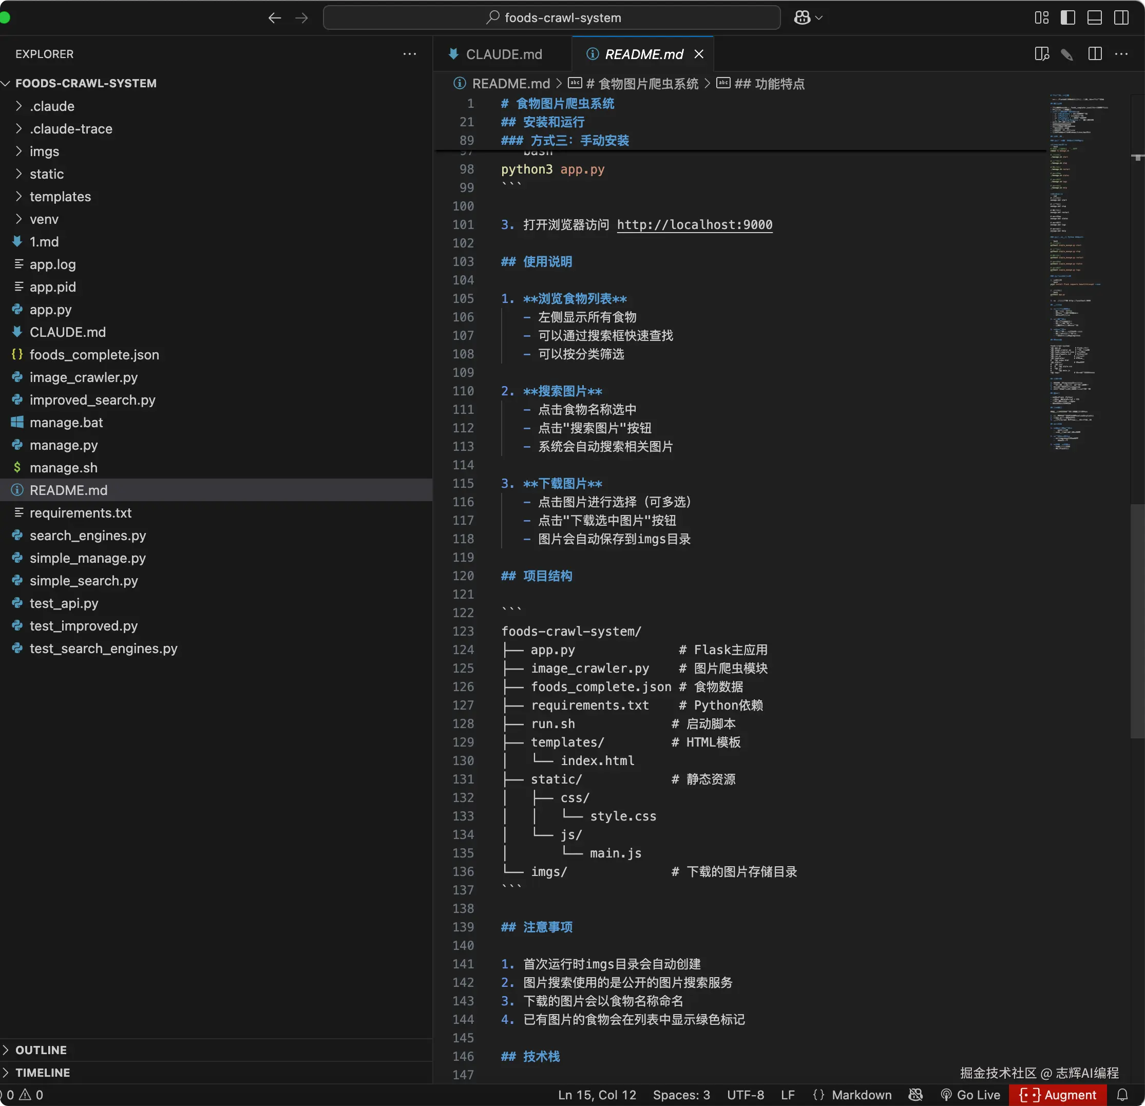
Task: Click the notifications bell in status bar
Action: point(1122,1094)
